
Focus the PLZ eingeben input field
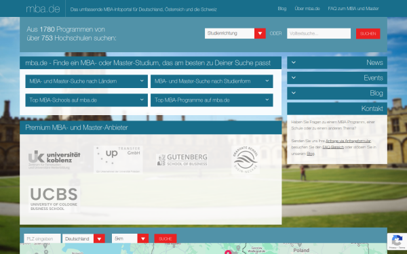coord(42,238)
